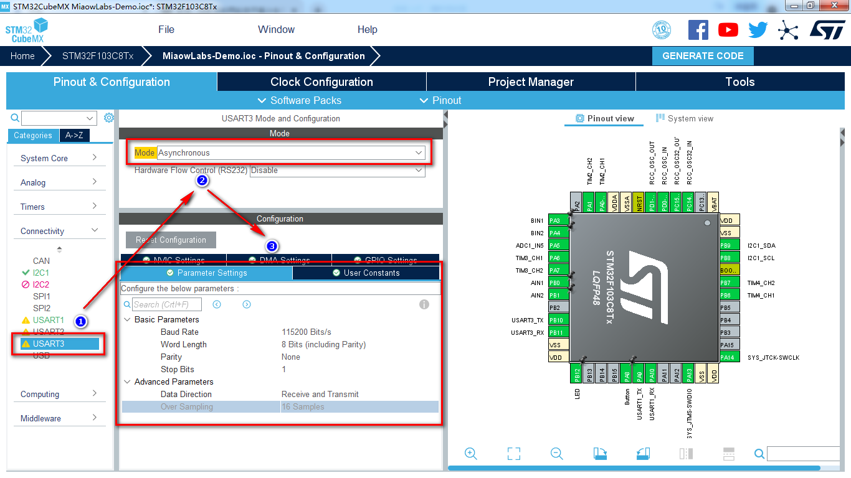This screenshot has width=851, height=478.
Task: Rotate the chip clockwise
Action: [x=600, y=454]
